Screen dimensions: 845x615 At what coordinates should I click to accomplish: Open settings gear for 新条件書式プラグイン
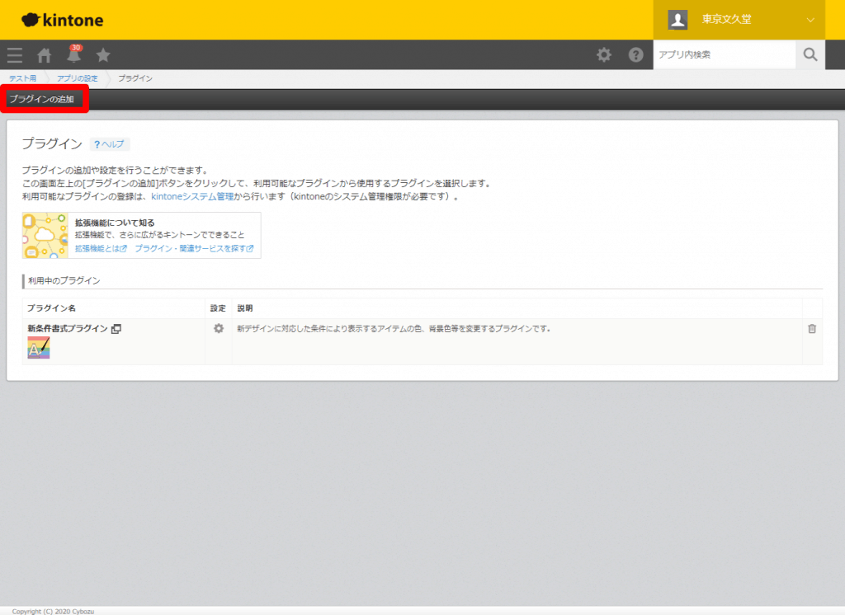[x=219, y=328]
